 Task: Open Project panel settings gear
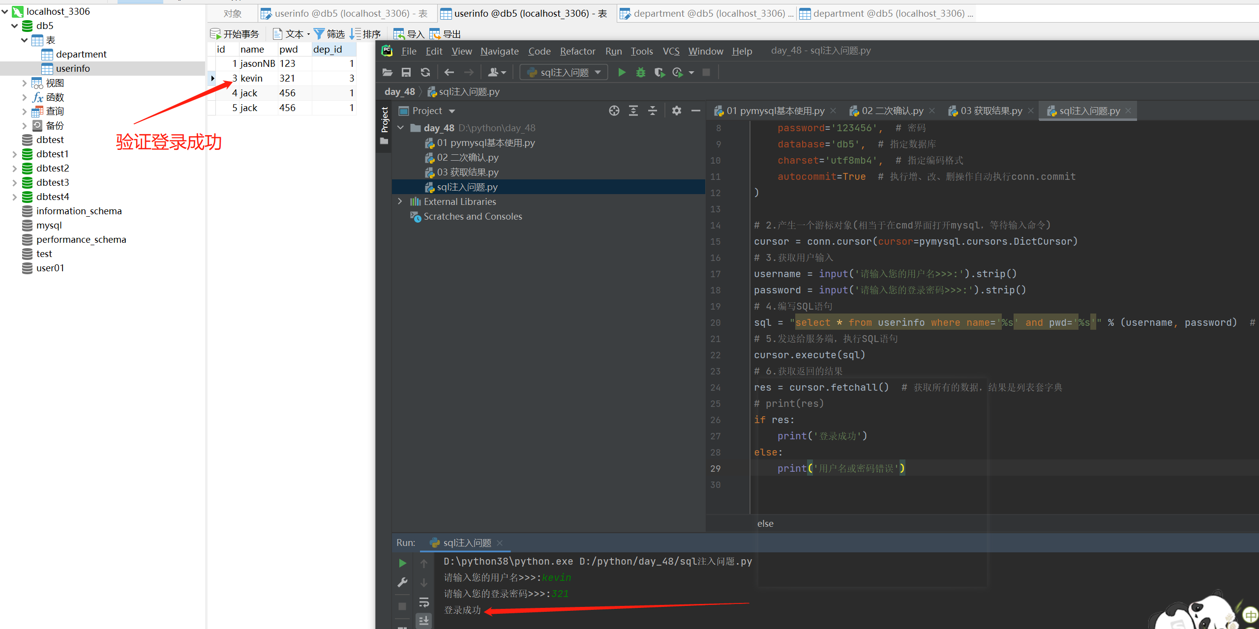[676, 111]
